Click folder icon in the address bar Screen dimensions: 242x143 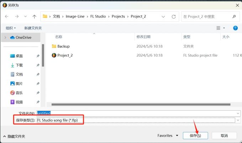[45, 16]
